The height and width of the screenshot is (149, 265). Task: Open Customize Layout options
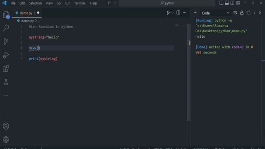pyautogui.click(x=238, y=3)
